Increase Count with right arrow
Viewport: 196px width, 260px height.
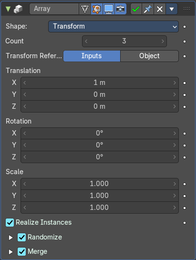(163, 41)
